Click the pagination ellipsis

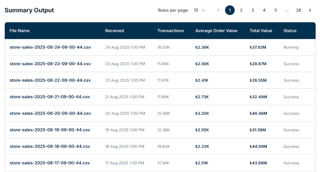coord(287,10)
